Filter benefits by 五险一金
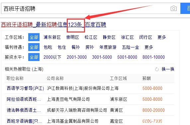 point(131,47)
